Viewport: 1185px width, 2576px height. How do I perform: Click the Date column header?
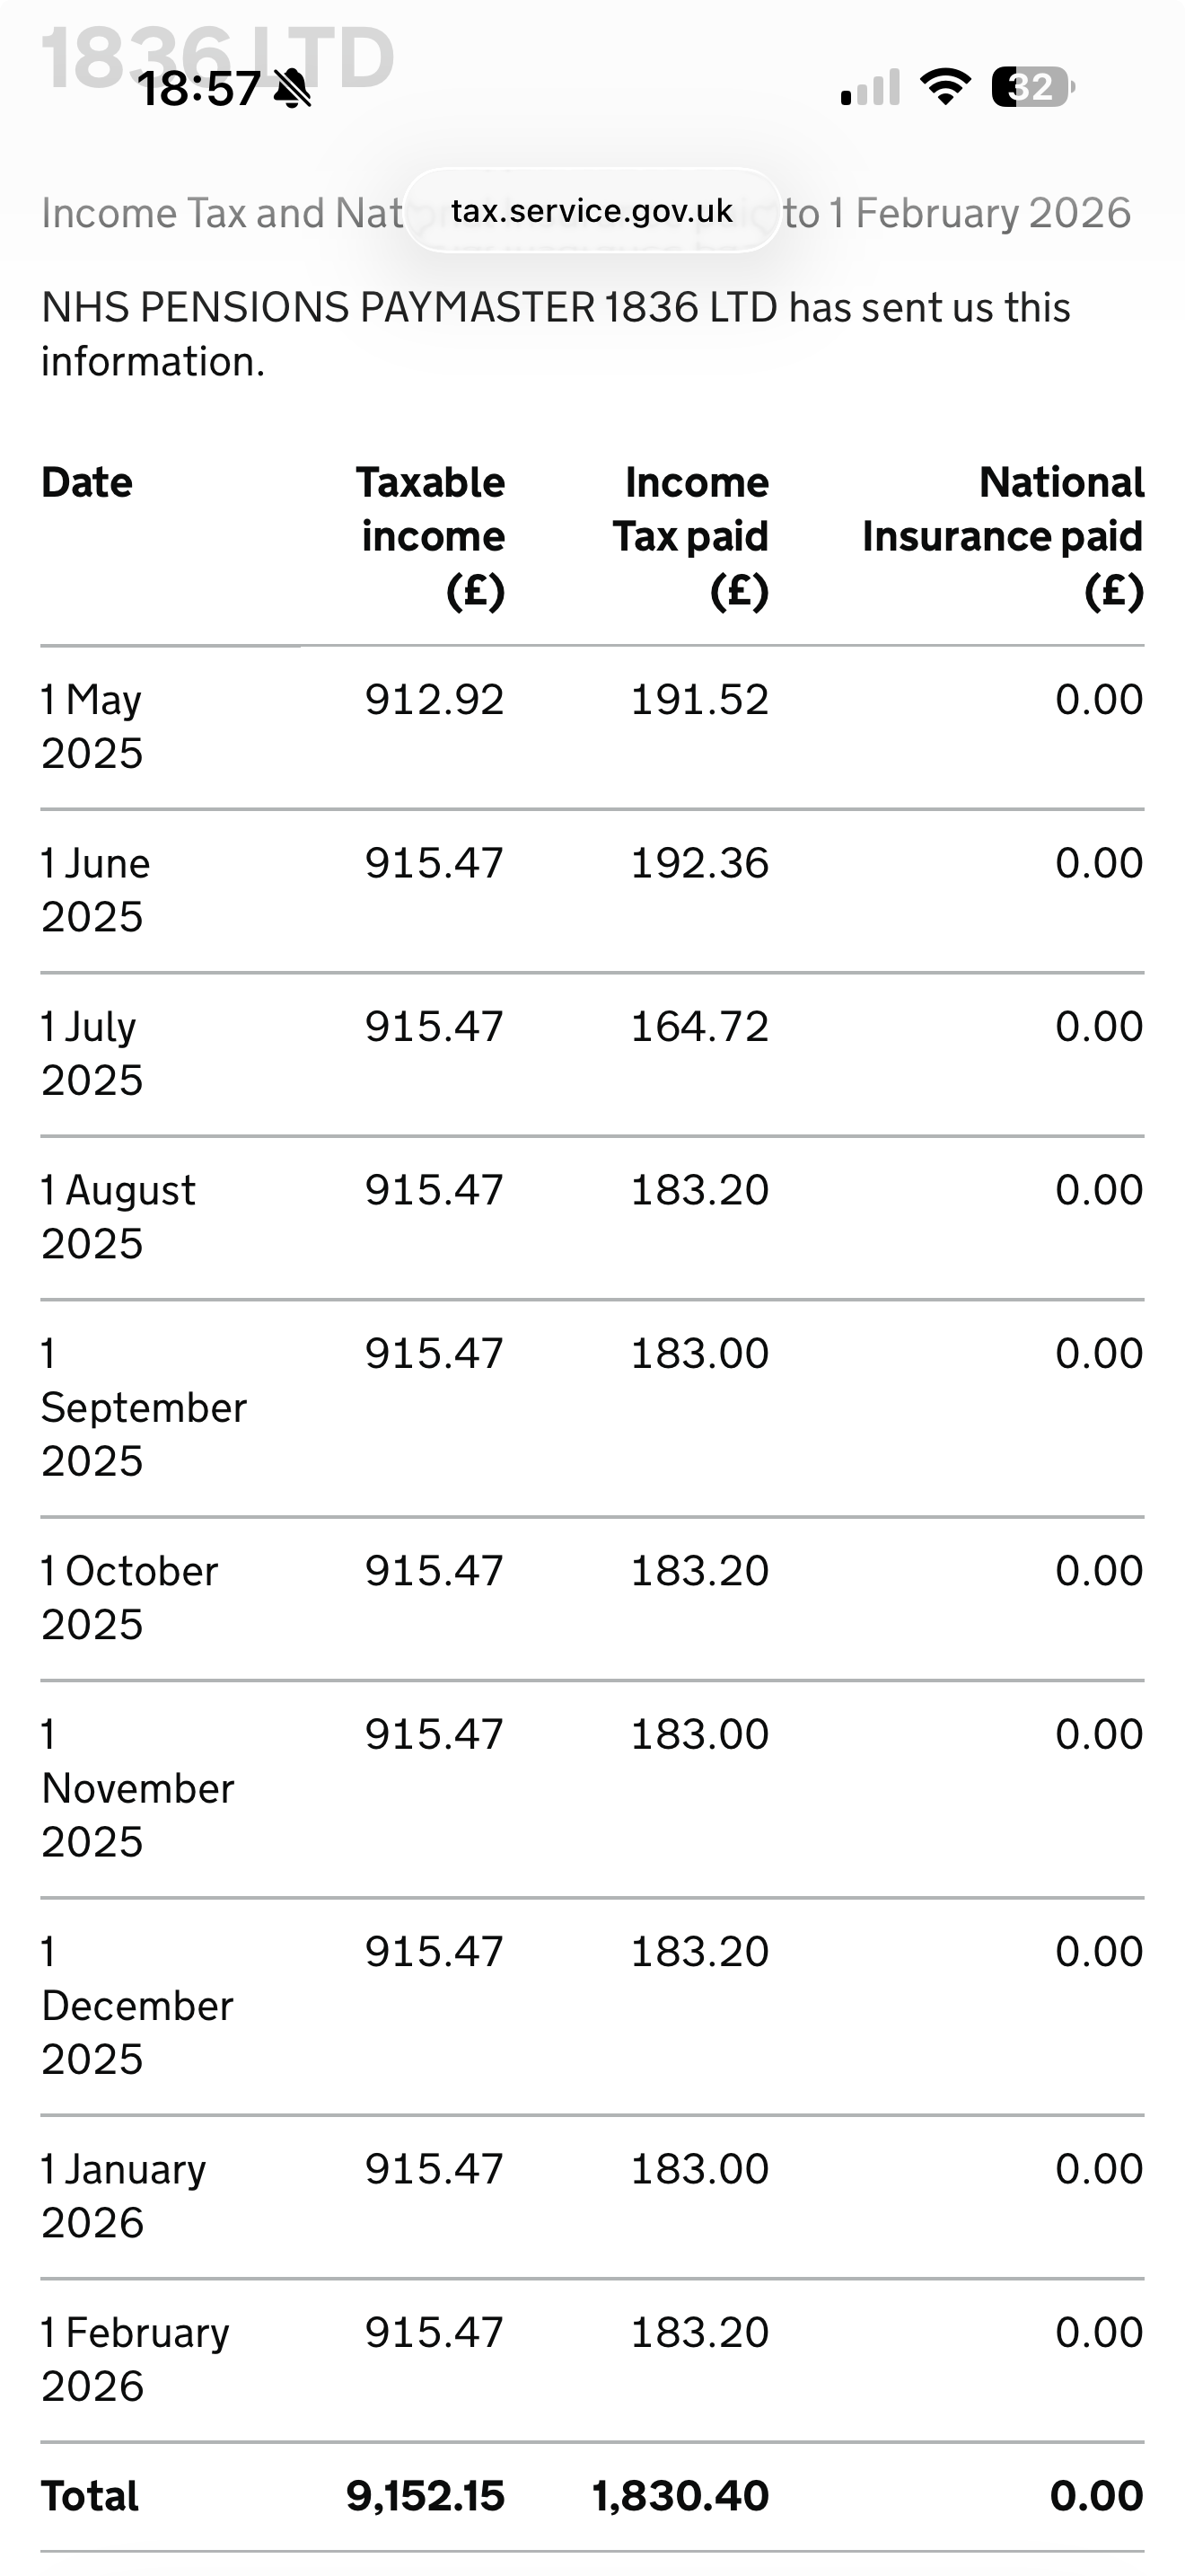click(x=87, y=483)
